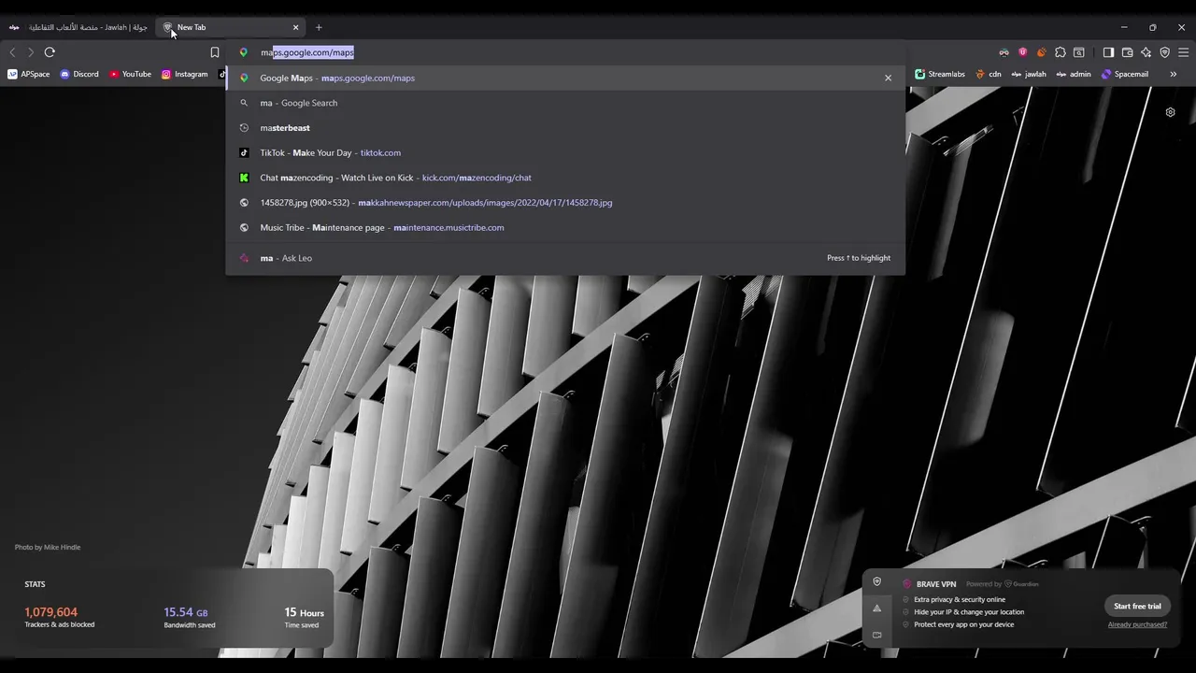Screen dimensions: 1196x673
Task: Select the Brave Rewards triangle card icon
Action: click(x=876, y=609)
